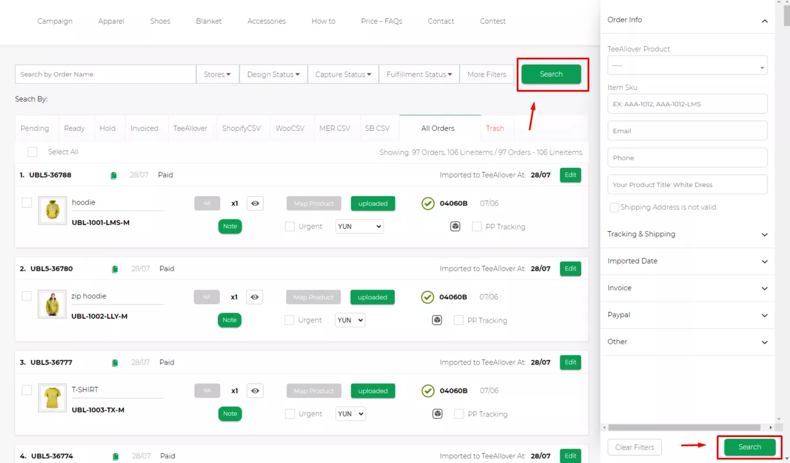Check the Select All checkbox
Screen dimensions: 790x463
coord(33,152)
